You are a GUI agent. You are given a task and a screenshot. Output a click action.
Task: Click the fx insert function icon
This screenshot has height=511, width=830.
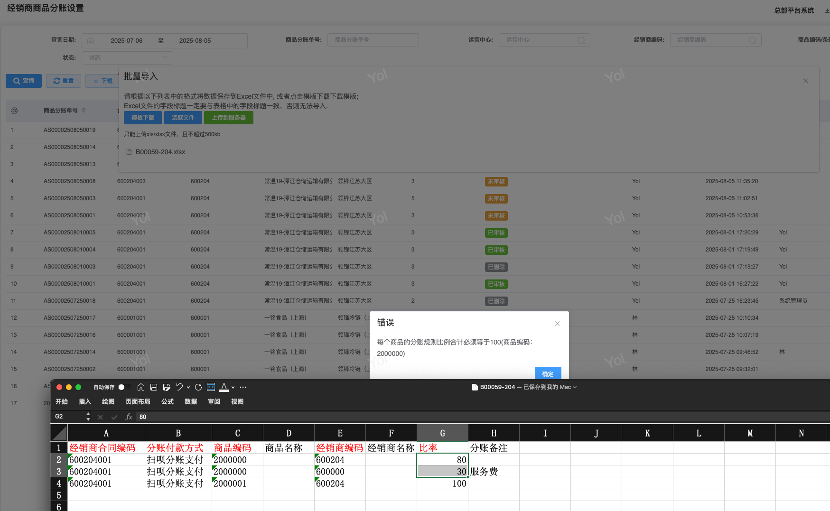pyautogui.click(x=129, y=417)
